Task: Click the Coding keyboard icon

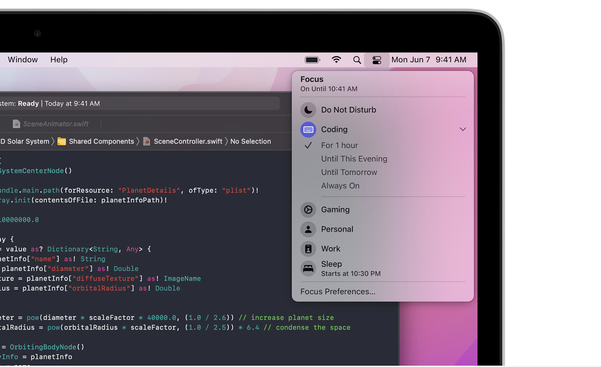Action: click(x=308, y=129)
